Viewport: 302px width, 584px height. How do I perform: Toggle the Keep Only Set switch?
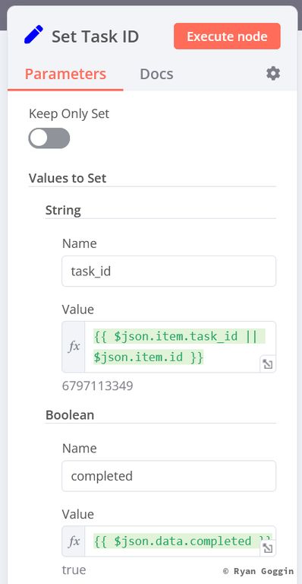coord(49,138)
